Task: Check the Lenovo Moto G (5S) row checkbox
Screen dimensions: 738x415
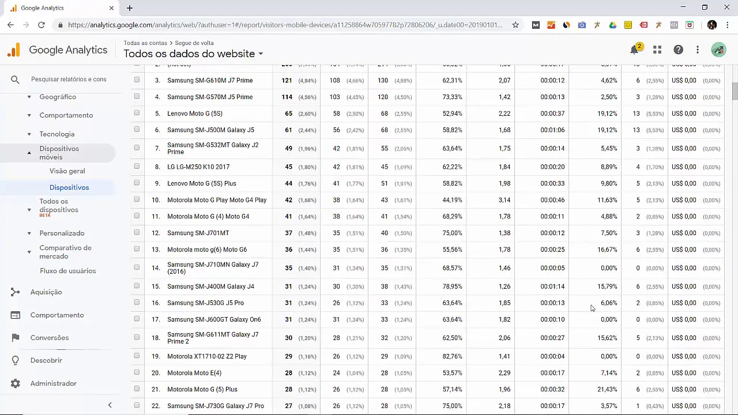Action: point(137,113)
